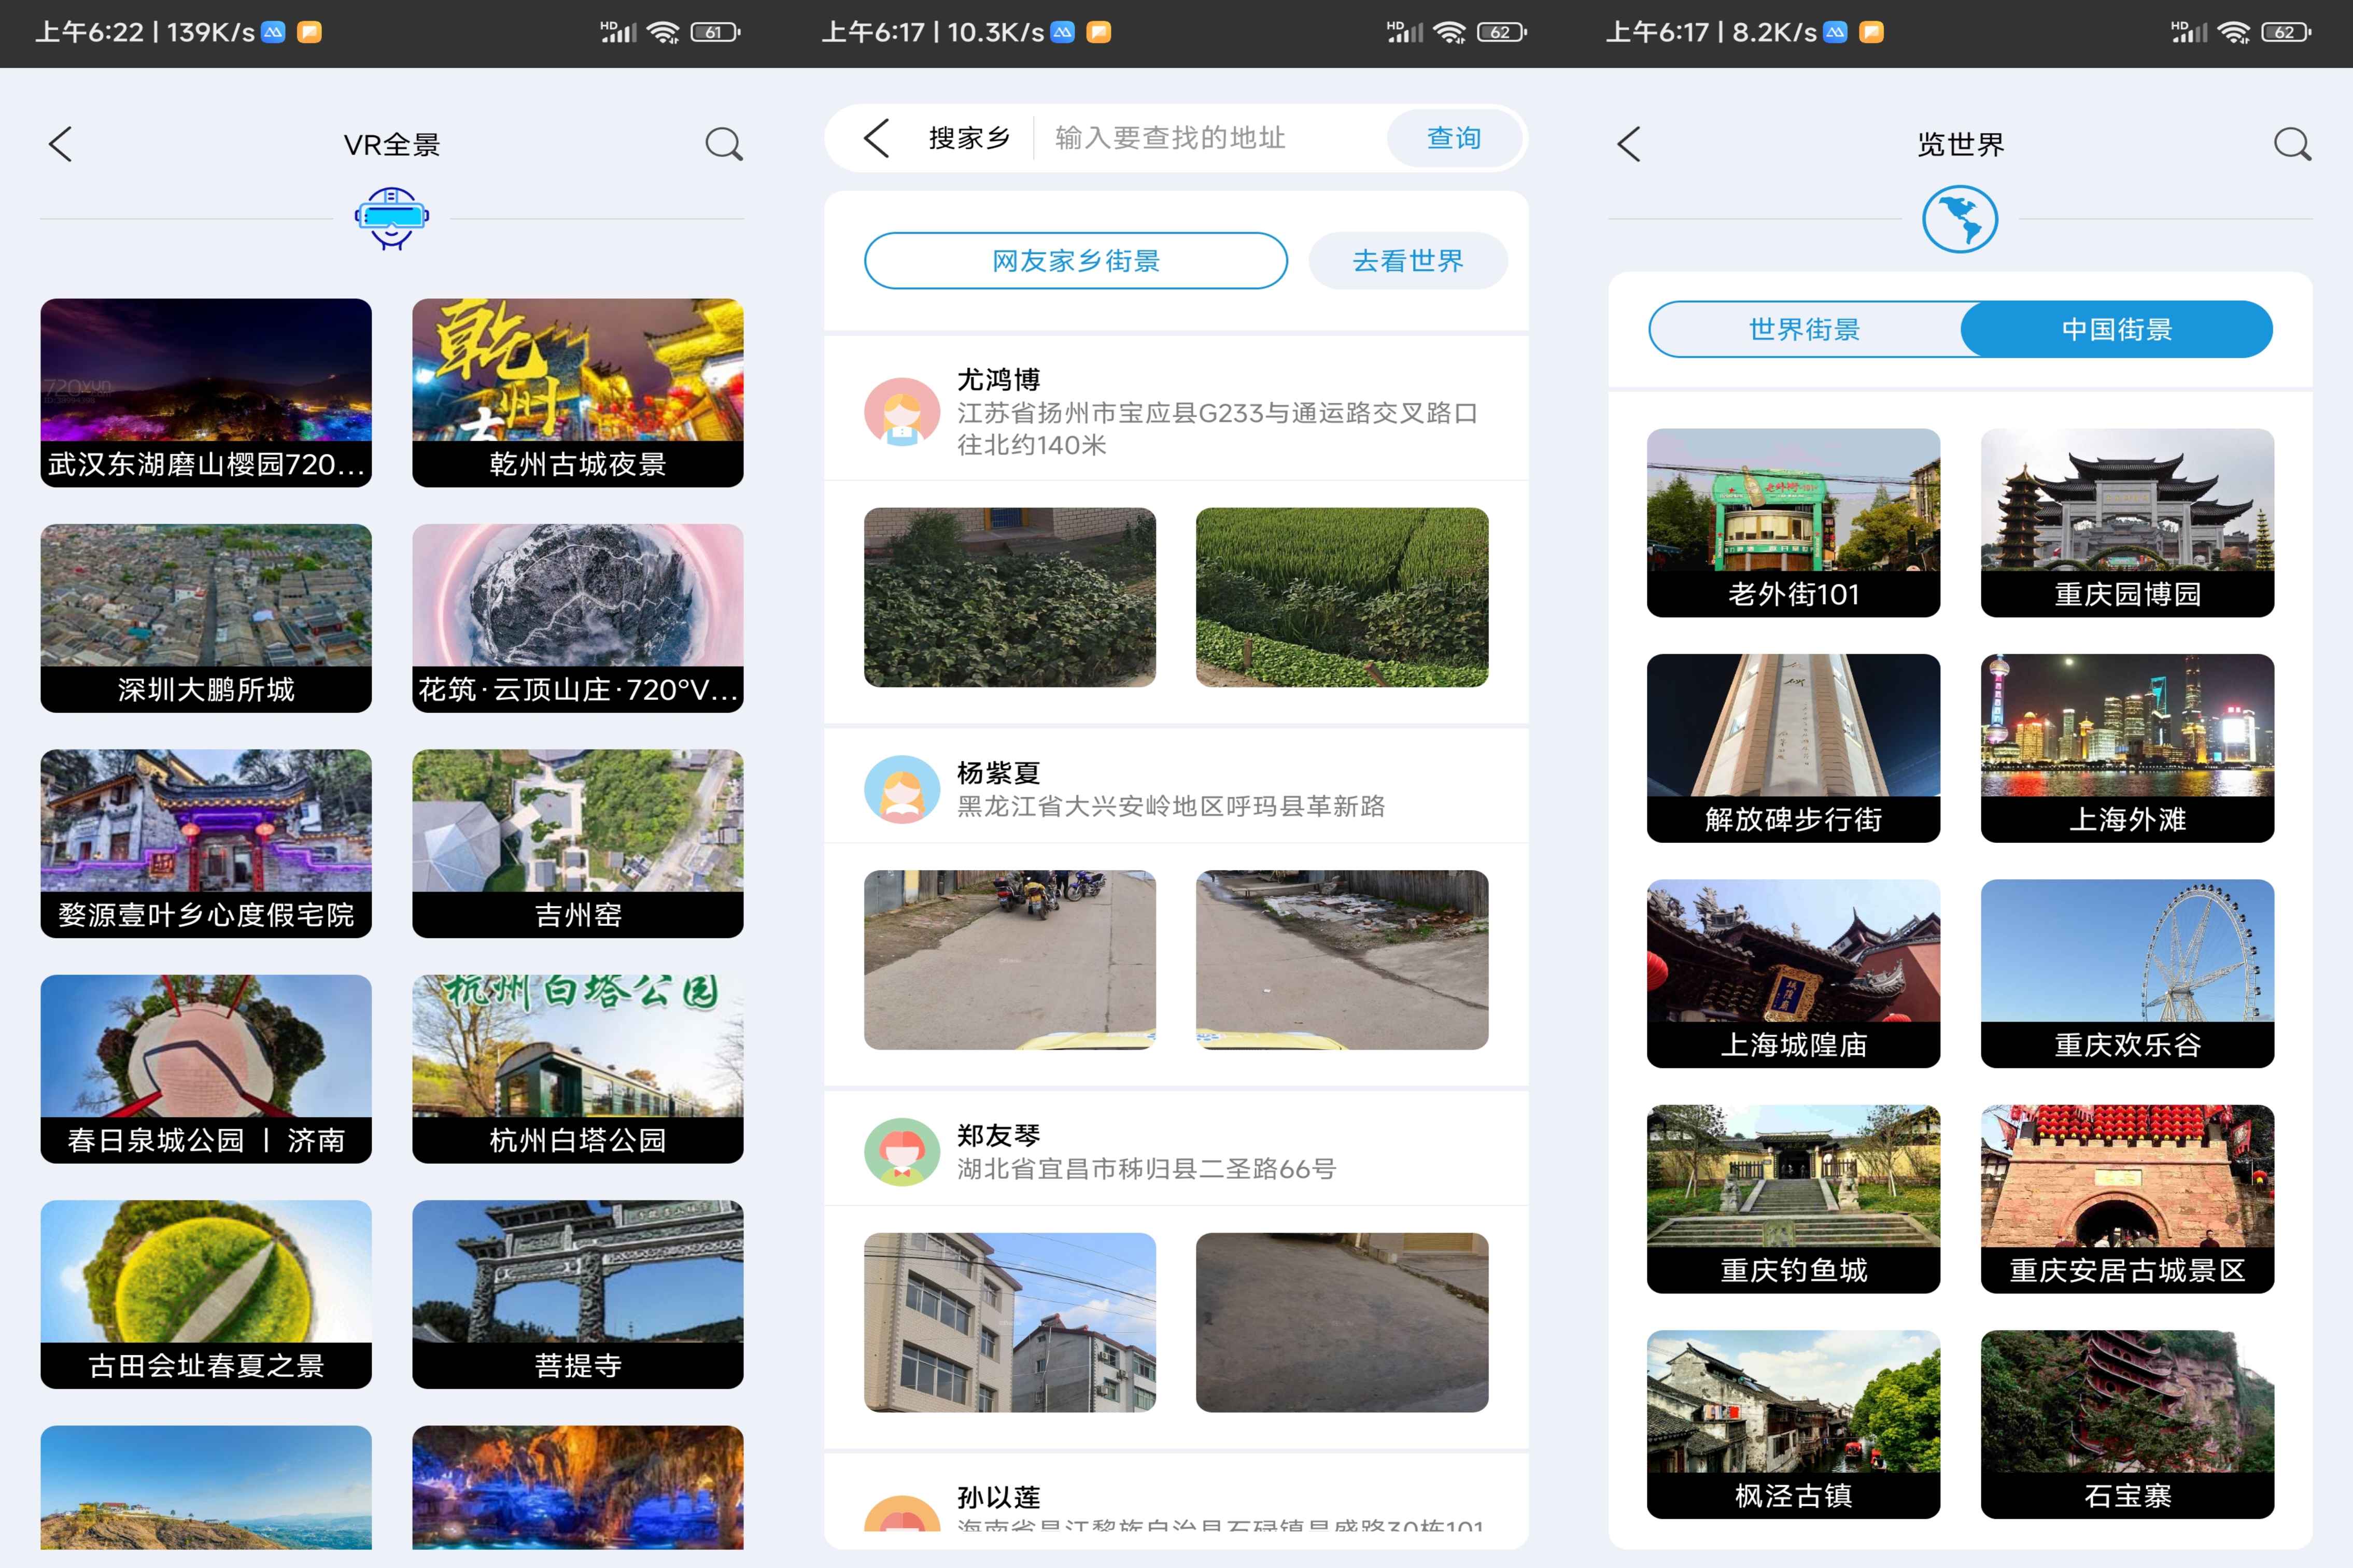
Task: Tap 尤鸿博's profile avatar
Action: 901,412
